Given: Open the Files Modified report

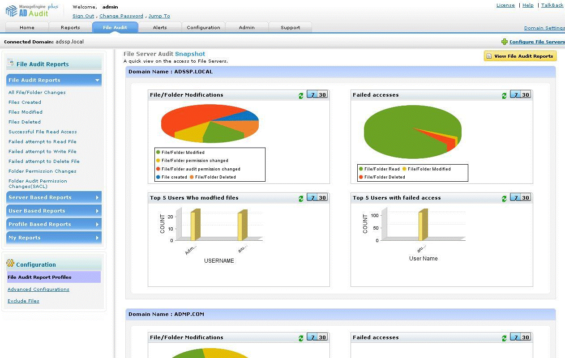Looking at the screenshot, I should (x=26, y=112).
